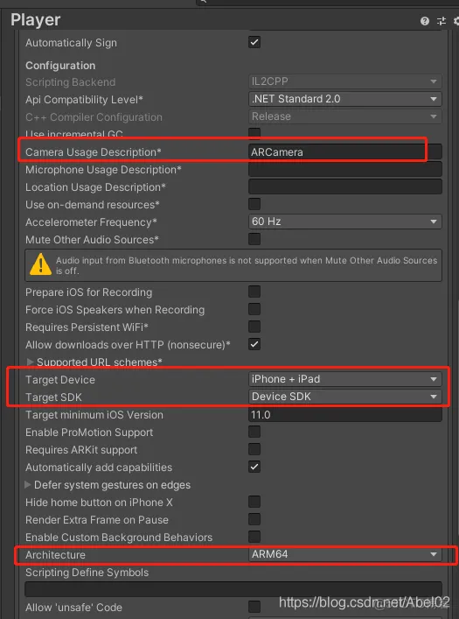Expand Supported URL schemes foldout
This screenshot has width=459, height=619.
click(x=30, y=362)
